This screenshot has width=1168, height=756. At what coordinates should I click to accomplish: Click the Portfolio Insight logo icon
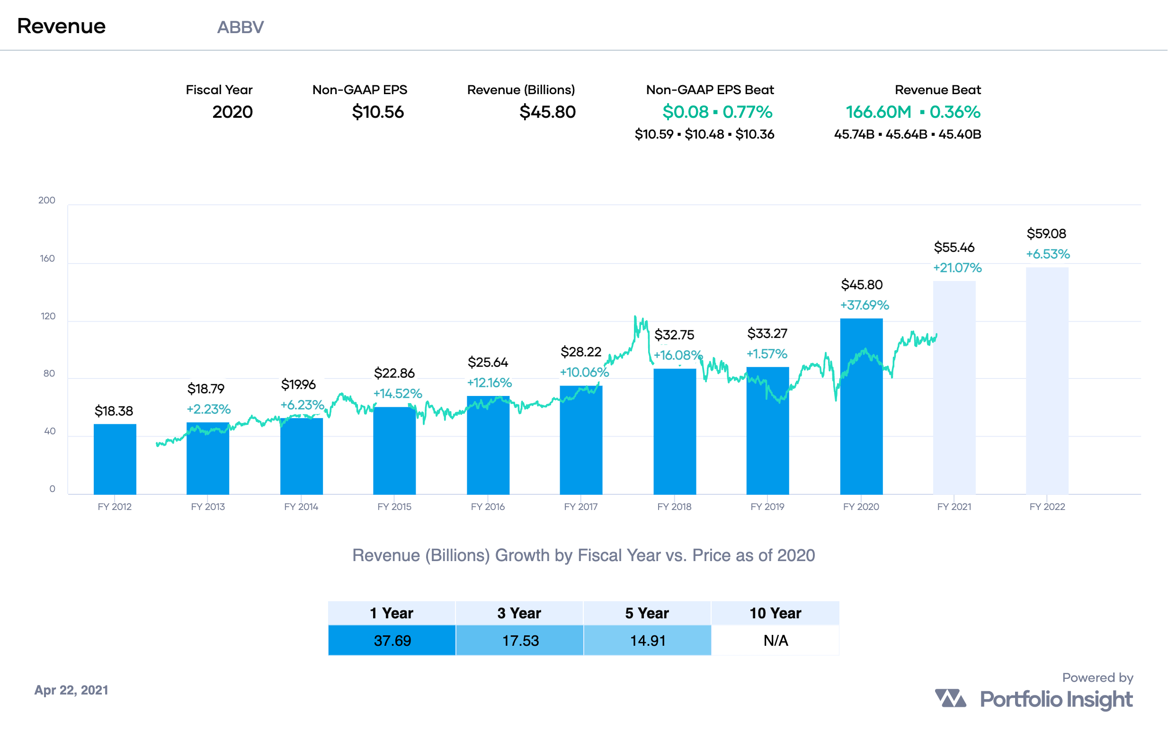951,698
